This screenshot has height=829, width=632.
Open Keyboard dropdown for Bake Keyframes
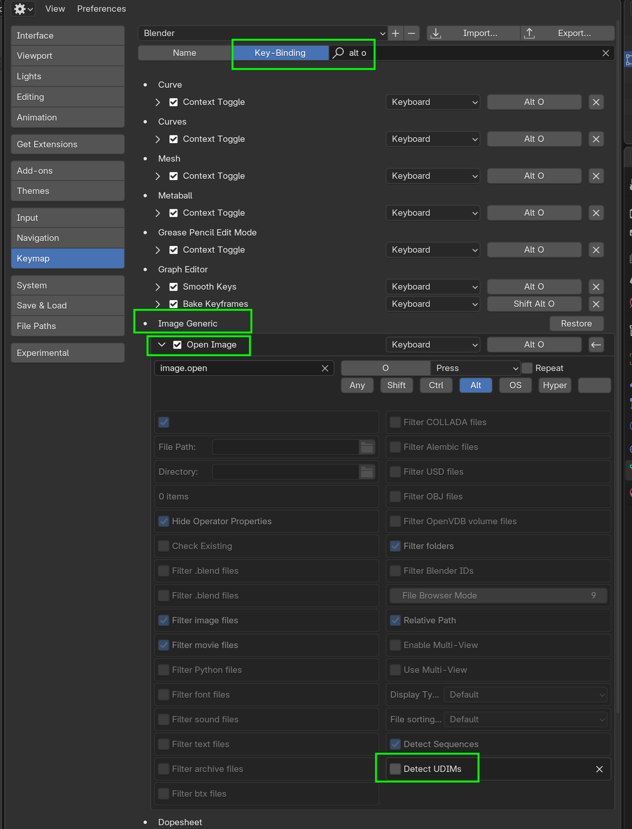(x=433, y=304)
